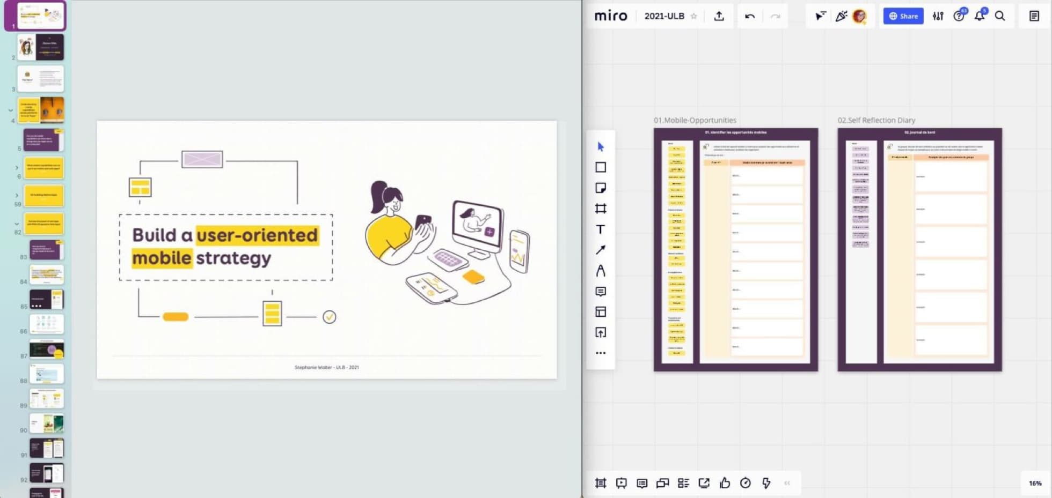Choose the rectangle shape tool
The image size is (1052, 498).
point(601,167)
